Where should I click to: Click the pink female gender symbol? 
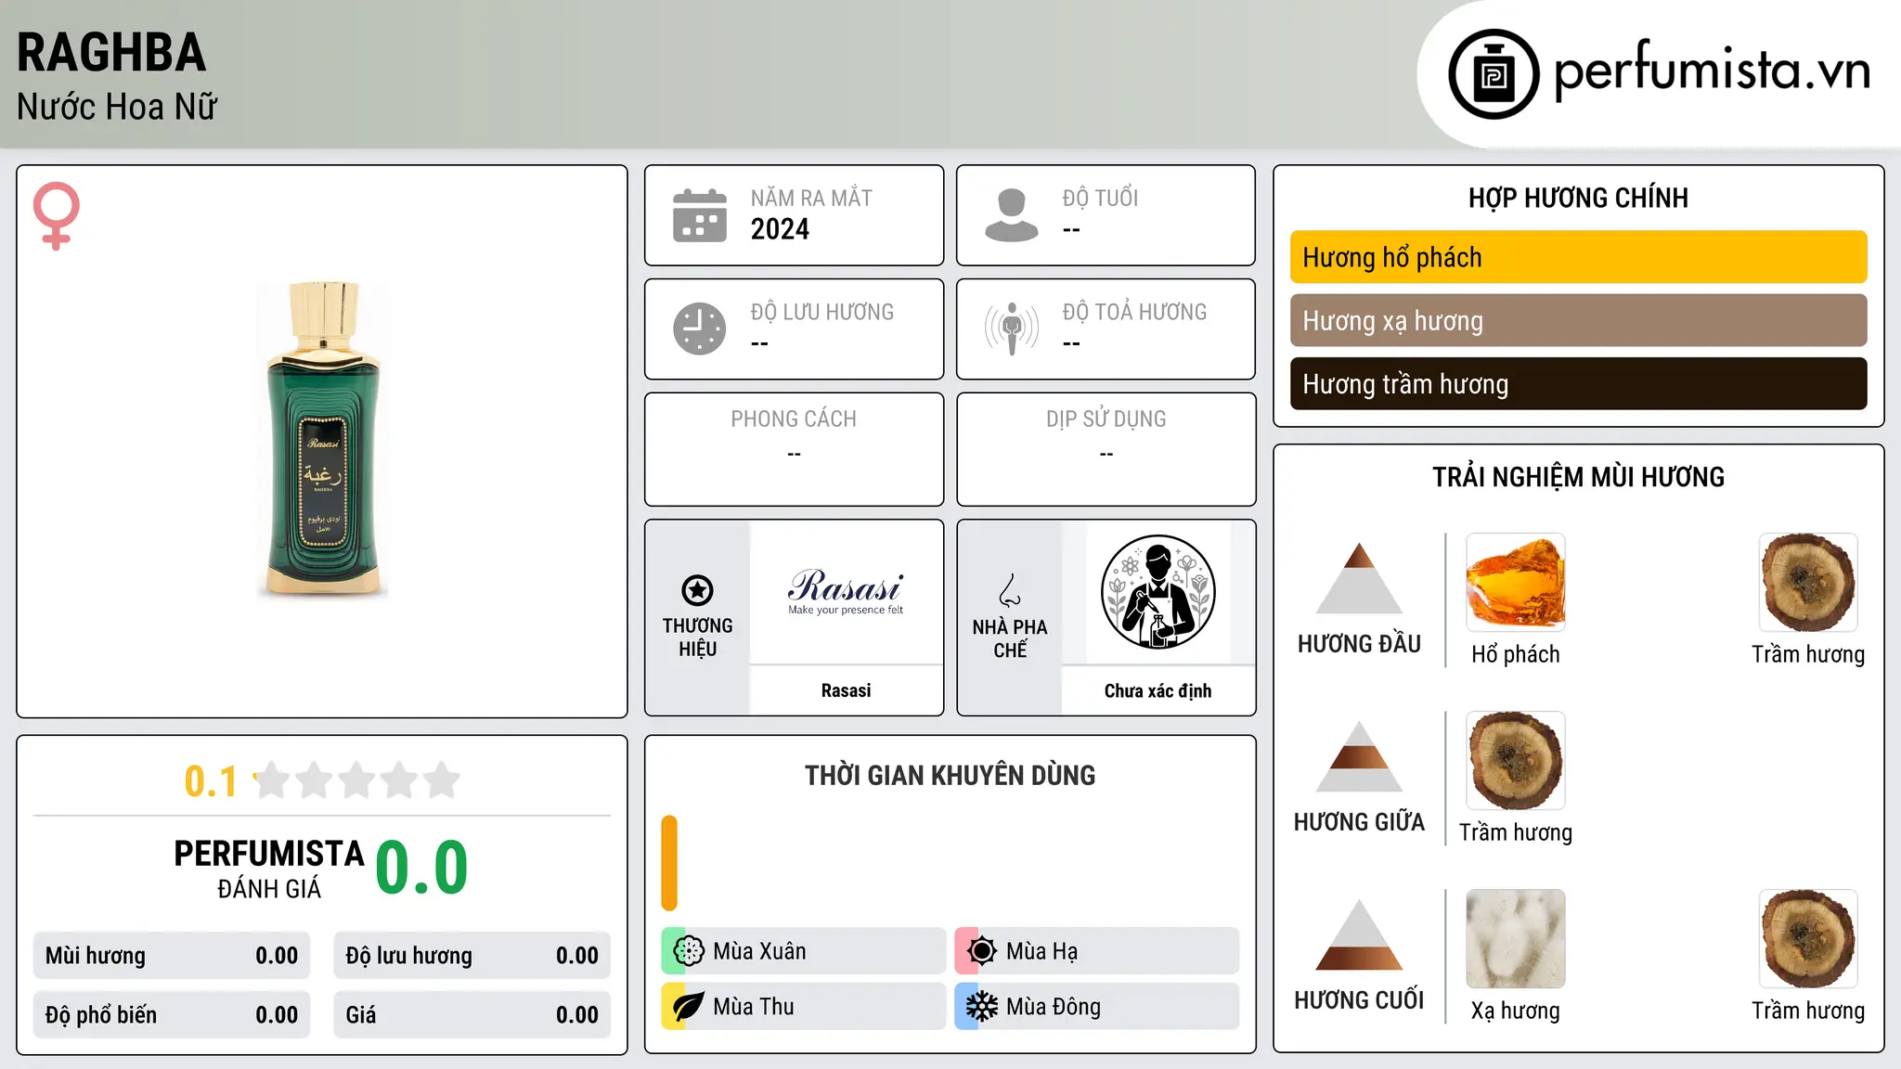pos(56,215)
